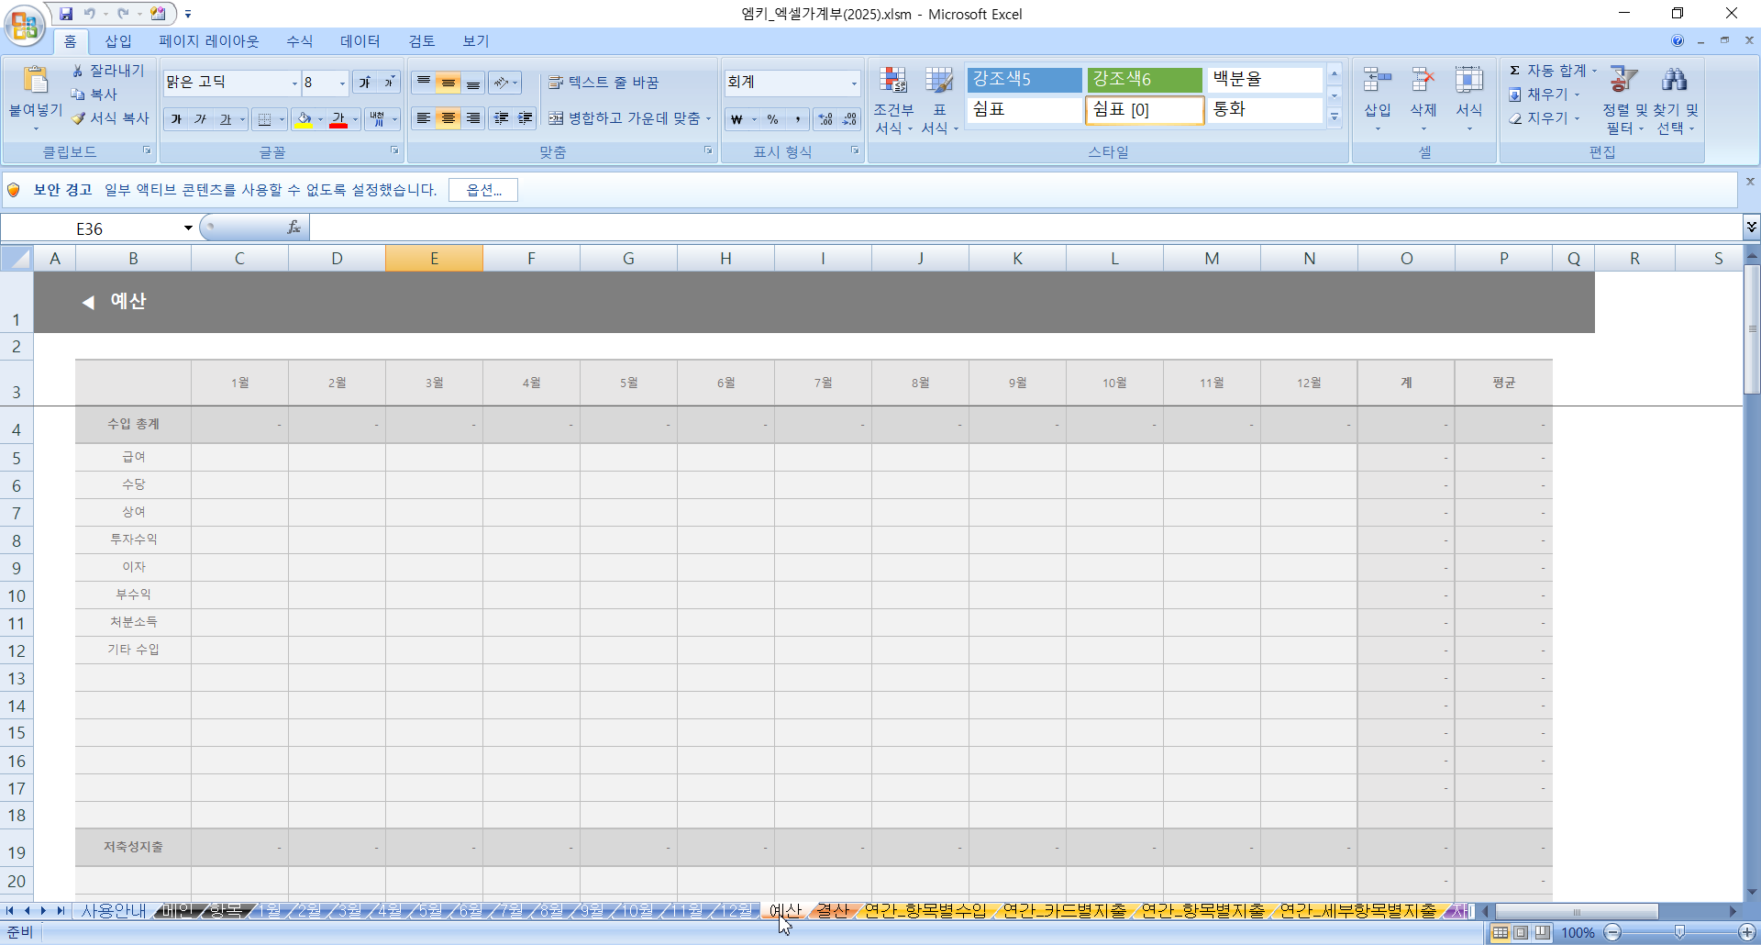This screenshot has width=1761, height=945.
Task: Apply percent style
Action: point(773,119)
